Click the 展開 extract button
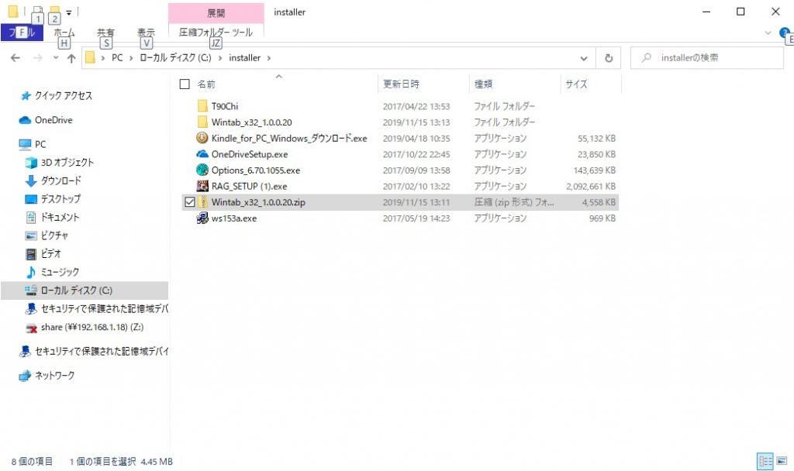 pyautogui.click(x=215, y=12)
